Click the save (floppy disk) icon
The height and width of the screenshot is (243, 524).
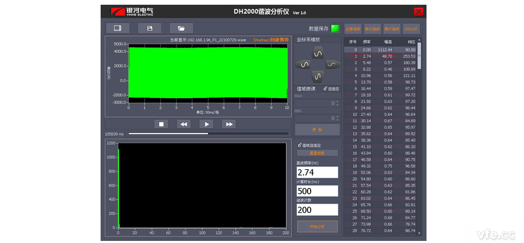point(149,28)
